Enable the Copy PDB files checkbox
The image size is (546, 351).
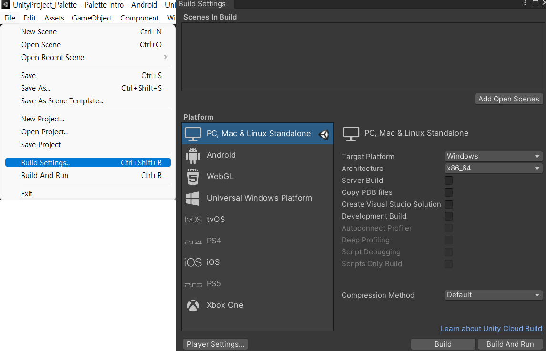tap(448, 192)
